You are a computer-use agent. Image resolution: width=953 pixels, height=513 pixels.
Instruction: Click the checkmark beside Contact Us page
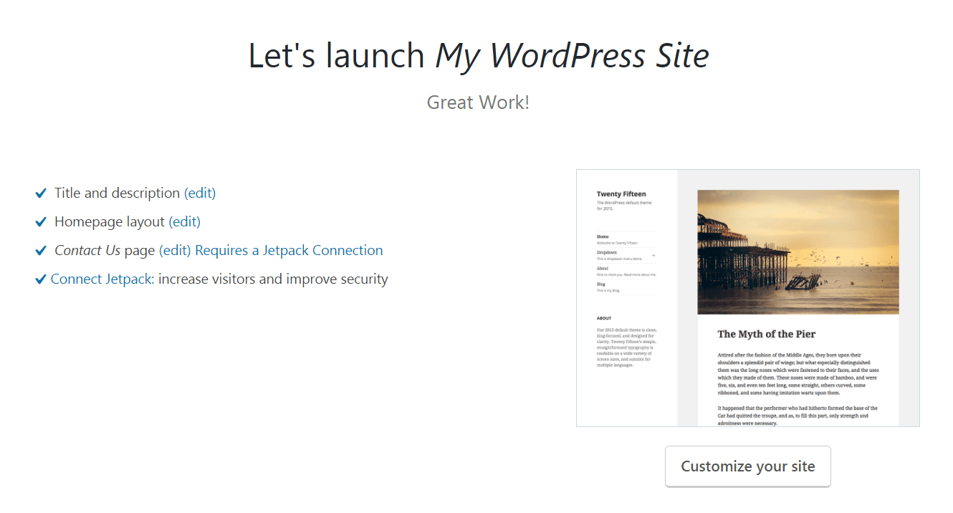pos(41,251)
